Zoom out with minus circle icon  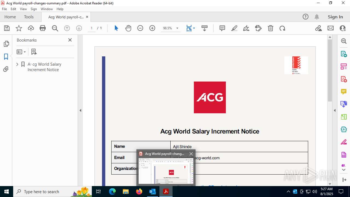pos(140,28)
